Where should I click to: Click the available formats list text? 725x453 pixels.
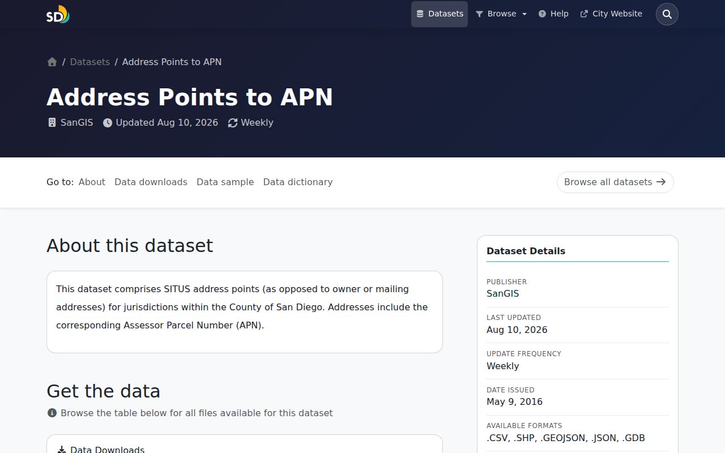(565, 438)
